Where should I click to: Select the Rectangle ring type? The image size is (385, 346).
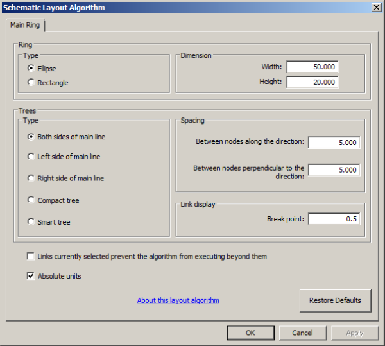tap(31, 82)
